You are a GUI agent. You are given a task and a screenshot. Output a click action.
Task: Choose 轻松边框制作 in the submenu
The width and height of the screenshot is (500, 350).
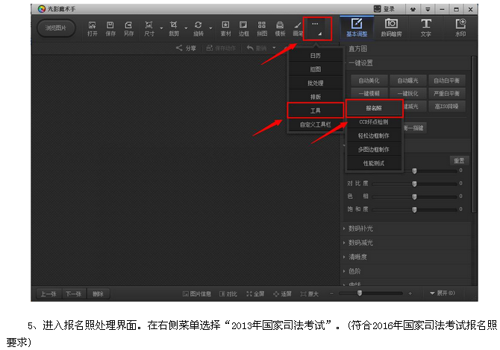pos(374,136)
